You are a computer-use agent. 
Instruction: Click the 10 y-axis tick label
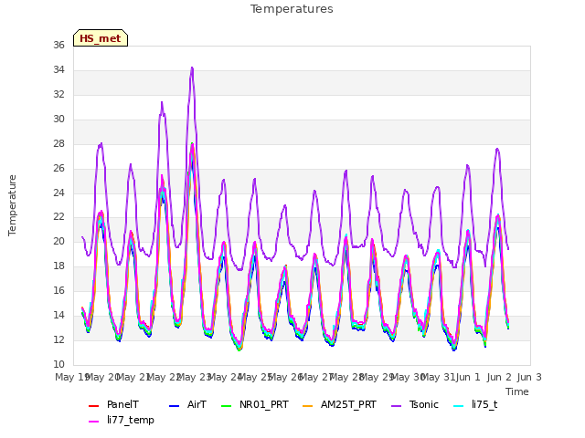(x=58, y=364)
